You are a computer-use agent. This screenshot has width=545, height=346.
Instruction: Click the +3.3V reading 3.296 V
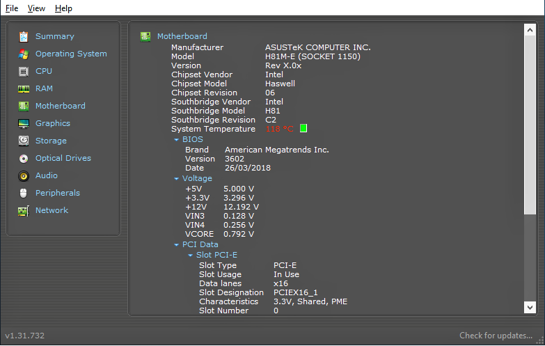tap(239, 198)
